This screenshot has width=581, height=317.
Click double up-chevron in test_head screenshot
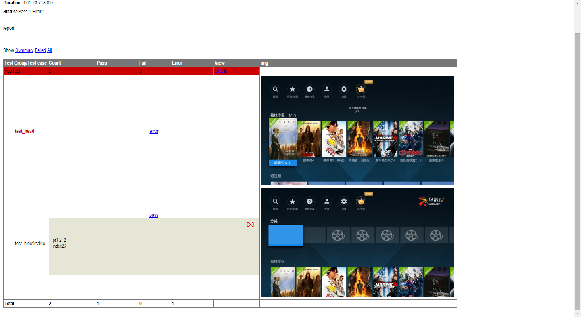click(357, 111)
